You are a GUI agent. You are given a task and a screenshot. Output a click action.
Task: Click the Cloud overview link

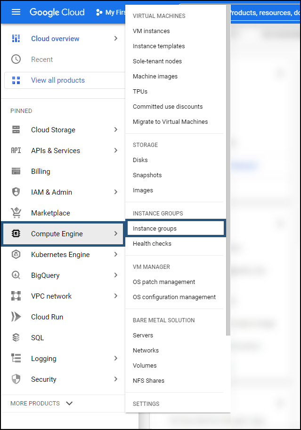[x=55, y=39]
